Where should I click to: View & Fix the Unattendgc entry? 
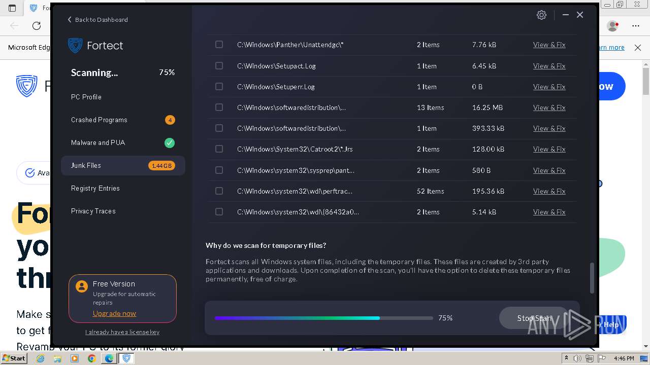click(549, 45)
